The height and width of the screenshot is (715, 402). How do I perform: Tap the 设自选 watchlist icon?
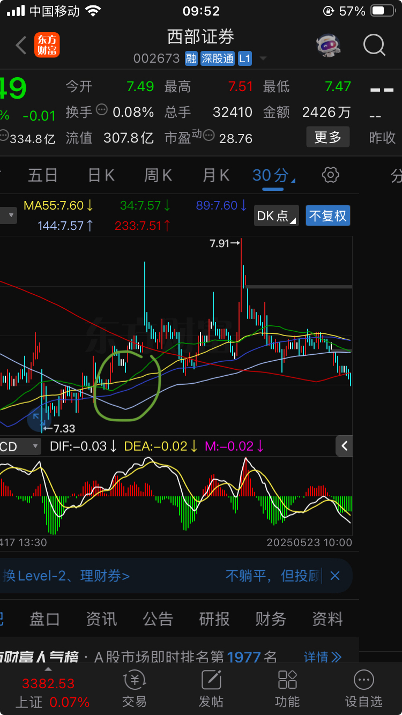364,689
